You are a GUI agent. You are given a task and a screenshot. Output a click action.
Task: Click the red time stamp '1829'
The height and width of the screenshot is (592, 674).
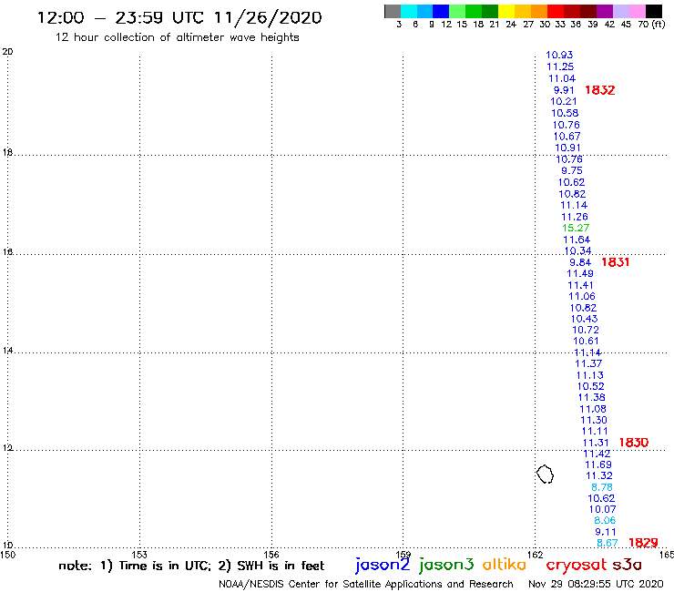643,543
